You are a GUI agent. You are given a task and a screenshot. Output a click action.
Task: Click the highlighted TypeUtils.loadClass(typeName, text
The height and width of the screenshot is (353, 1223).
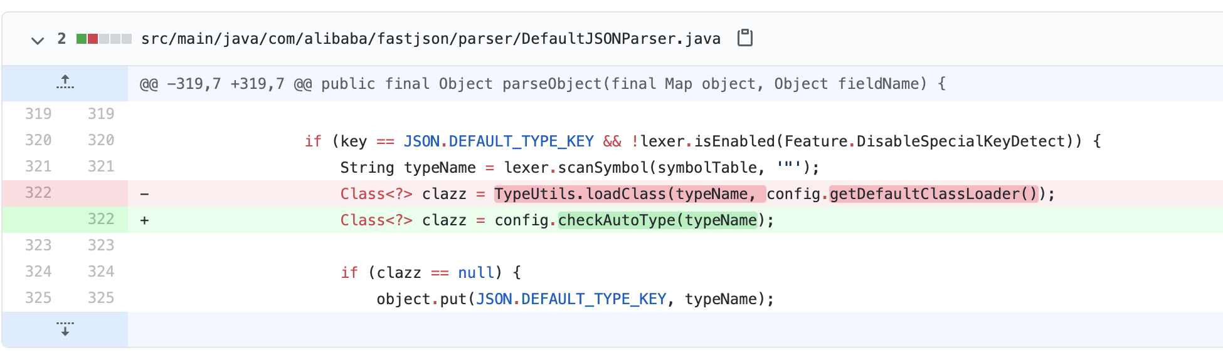(629, 194)
